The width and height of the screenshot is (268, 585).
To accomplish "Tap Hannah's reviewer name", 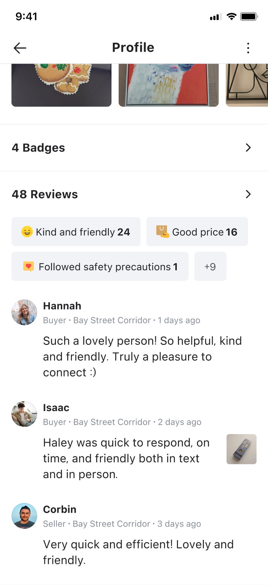I will pos(62,306).
